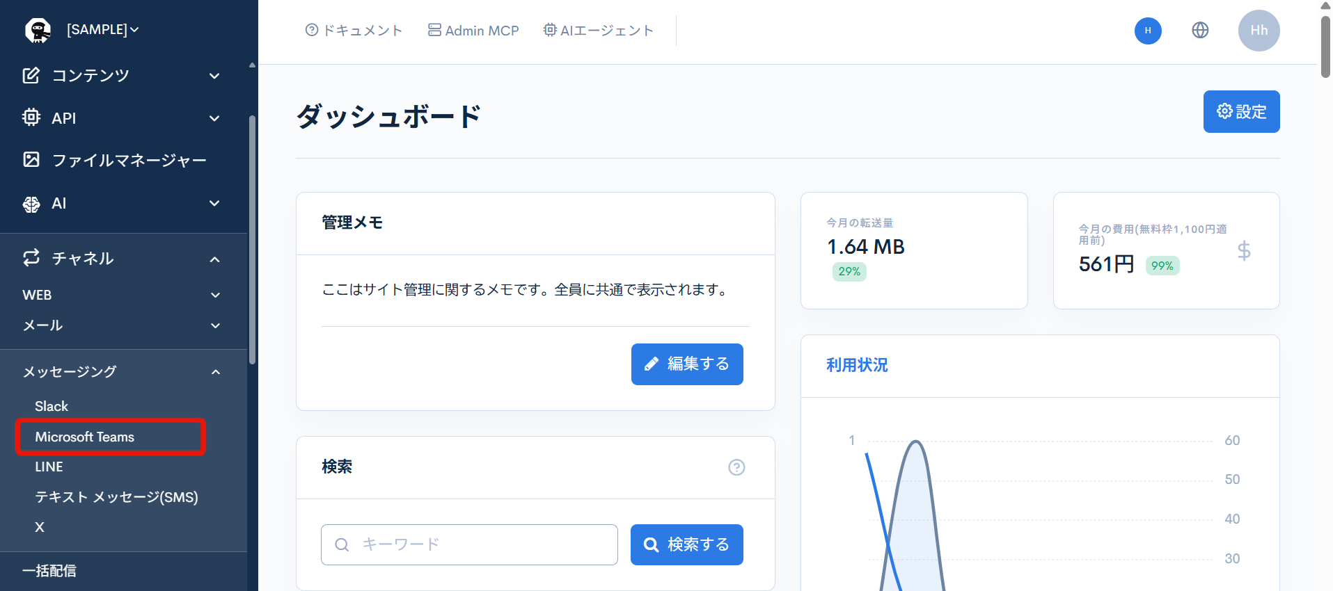Click the 利用状況 card heading

click(x=857, y=365)
